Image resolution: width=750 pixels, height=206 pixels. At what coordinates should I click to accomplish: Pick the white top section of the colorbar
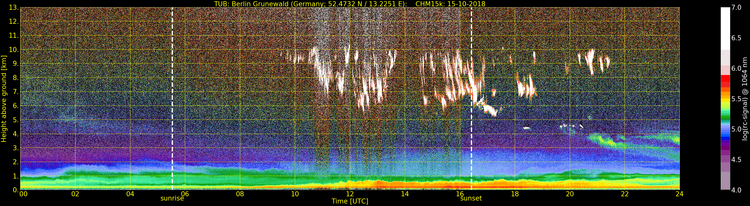[x=725, y=28]
